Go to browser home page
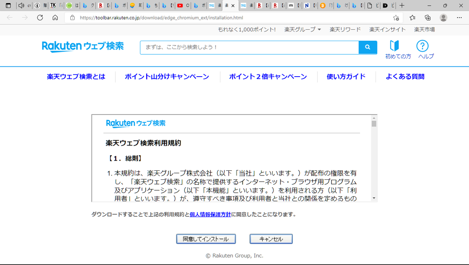The height and width of the screenshot is (265, 469). pos(55,18)
